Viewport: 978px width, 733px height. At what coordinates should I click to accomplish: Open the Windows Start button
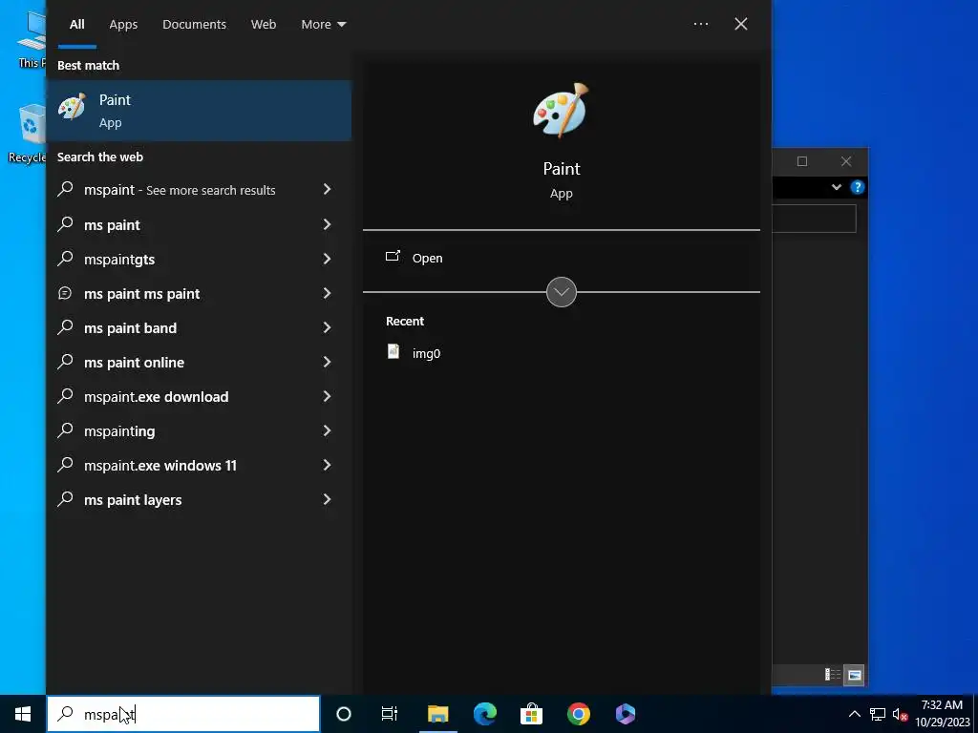pyautogui.click(x=23, y=714)
